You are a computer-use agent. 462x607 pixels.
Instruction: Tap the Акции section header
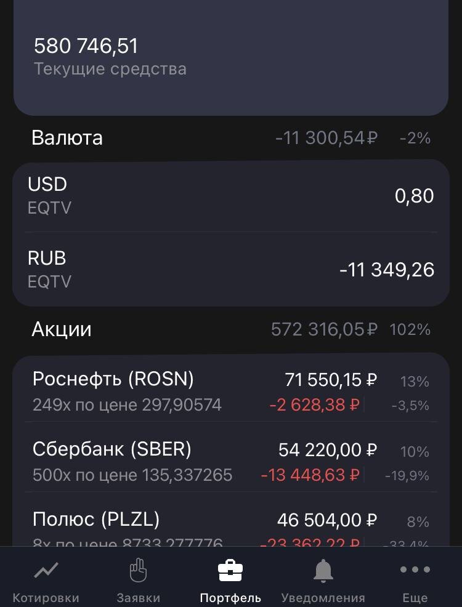point(62,329)
